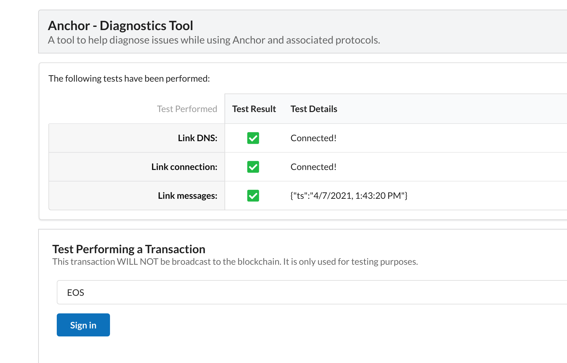Click the tool description subtitle under the heading

pos(214,40)
